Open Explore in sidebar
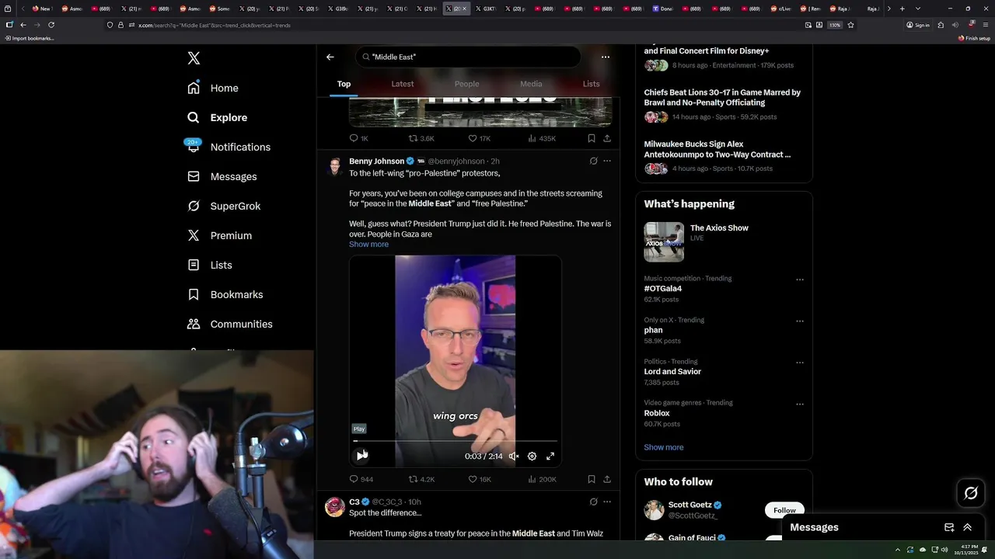 pos(217,117)
